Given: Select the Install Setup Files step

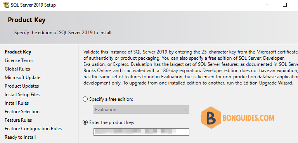Looking at the screenshot, I should point(22,95).
